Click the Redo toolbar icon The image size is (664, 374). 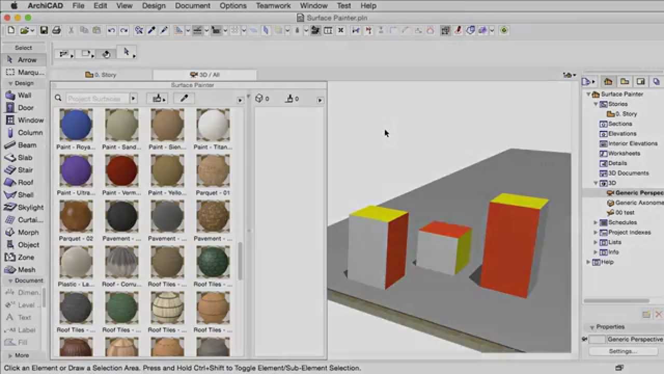point(124,31)
